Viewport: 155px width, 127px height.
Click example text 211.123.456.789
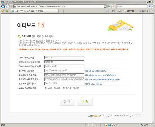95,84
